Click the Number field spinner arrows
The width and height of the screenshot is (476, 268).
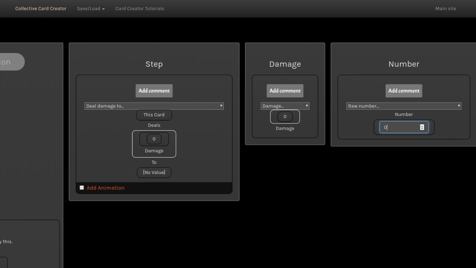422,127
